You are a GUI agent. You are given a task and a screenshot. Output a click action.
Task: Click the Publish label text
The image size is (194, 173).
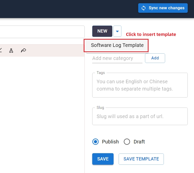click(110, 142)
